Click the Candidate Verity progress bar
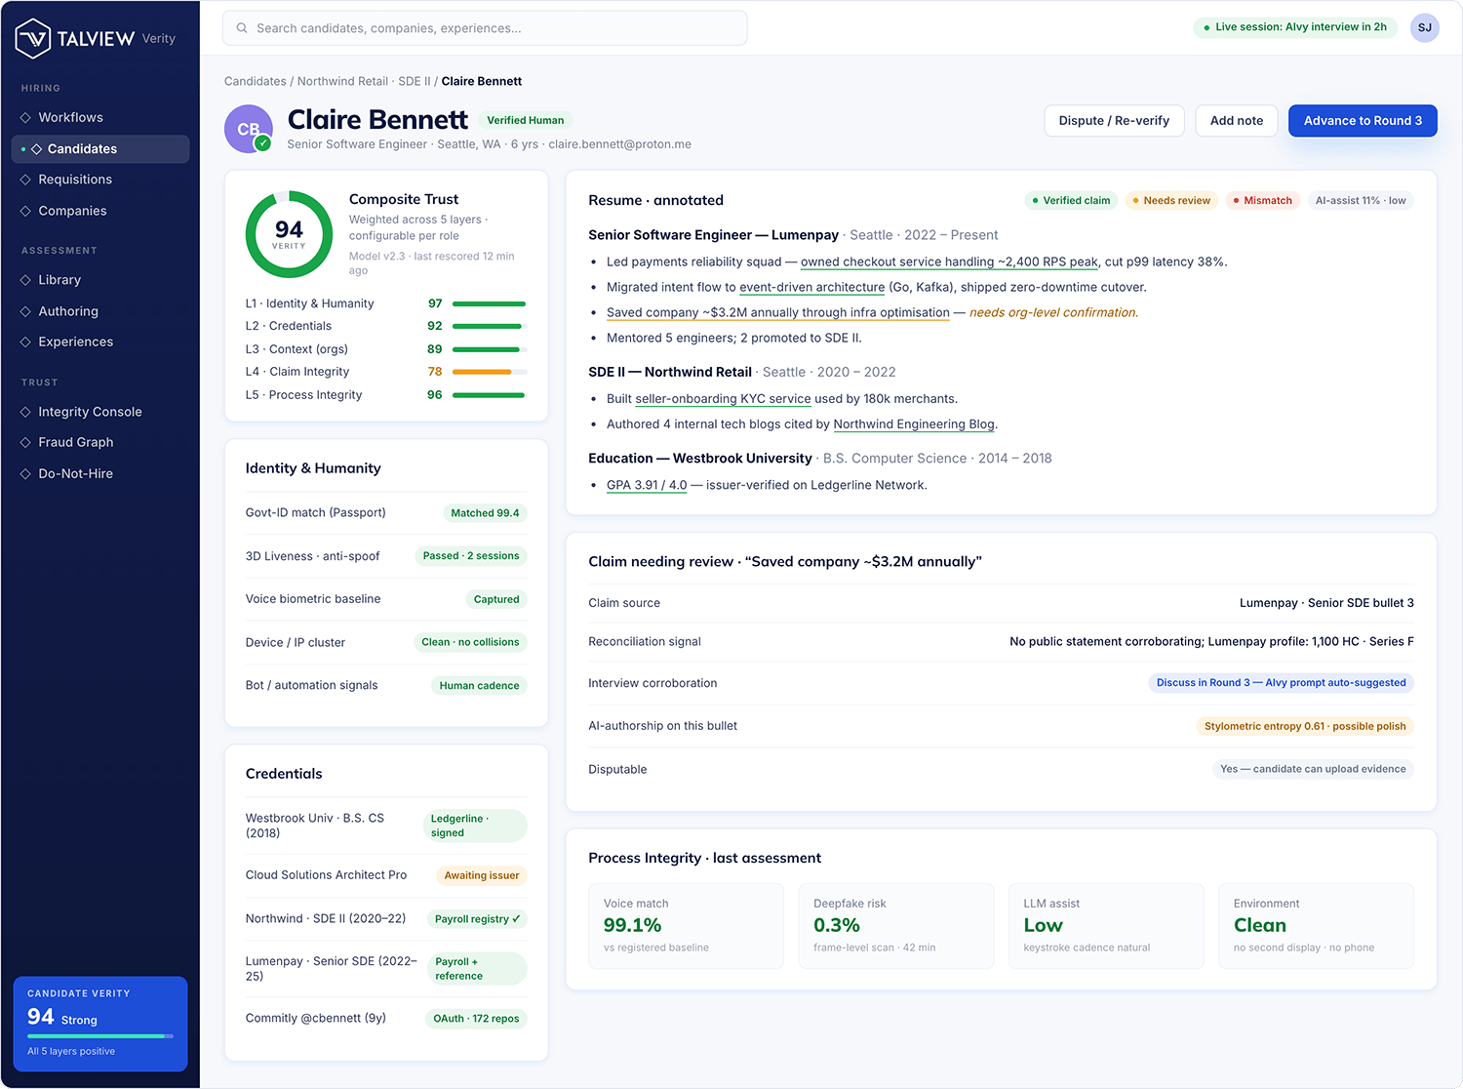1463x1089 pixels. pos(100,1036)
